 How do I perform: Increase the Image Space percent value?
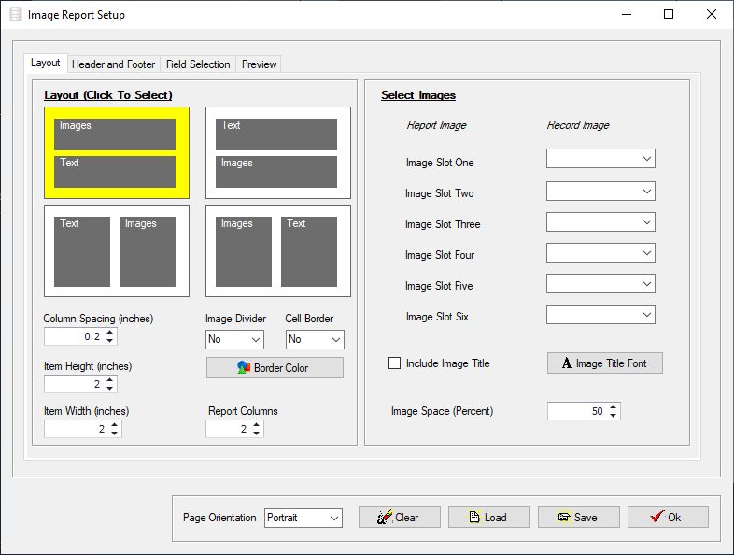(614, 407)
